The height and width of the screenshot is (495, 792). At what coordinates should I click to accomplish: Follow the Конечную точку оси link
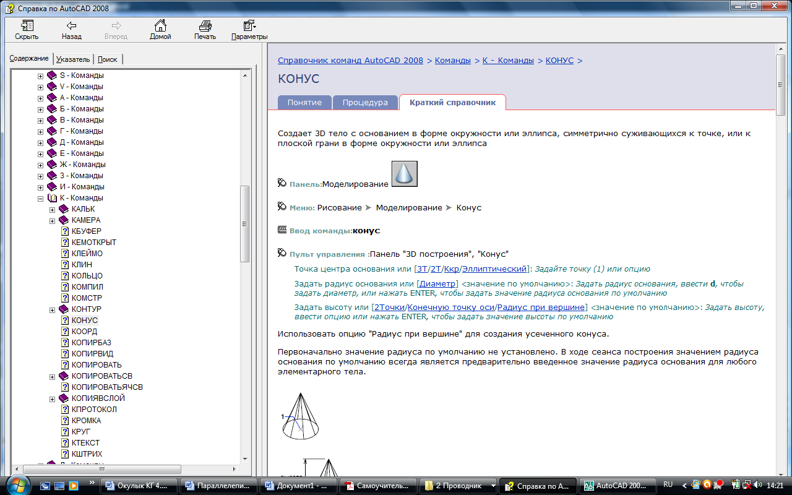pyautogui.click(x=451, y=307)
